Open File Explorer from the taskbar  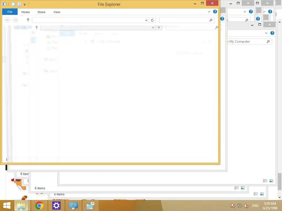pyautogui.click(x=21, y=206)
